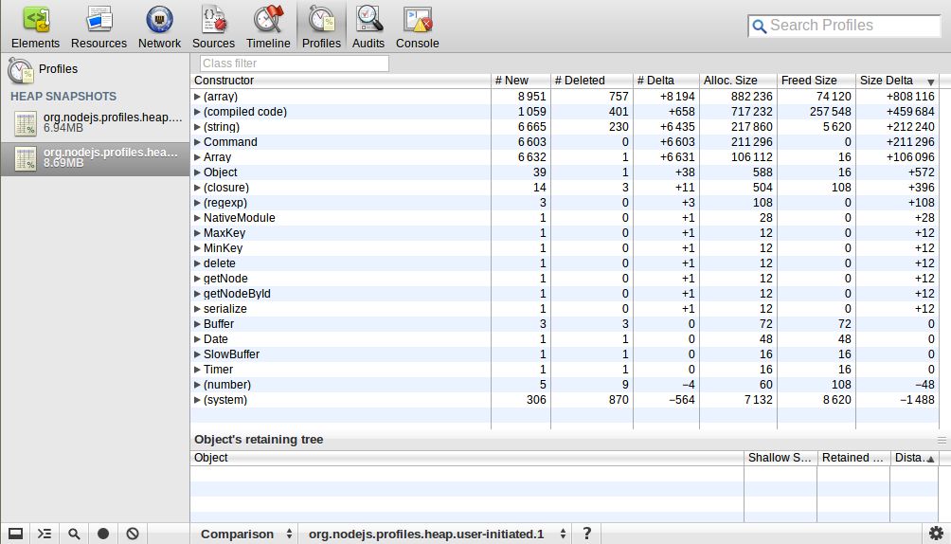The image size is (951, 544).
Task: Open the Resources panel icon
Action: (x=99, y=19)
